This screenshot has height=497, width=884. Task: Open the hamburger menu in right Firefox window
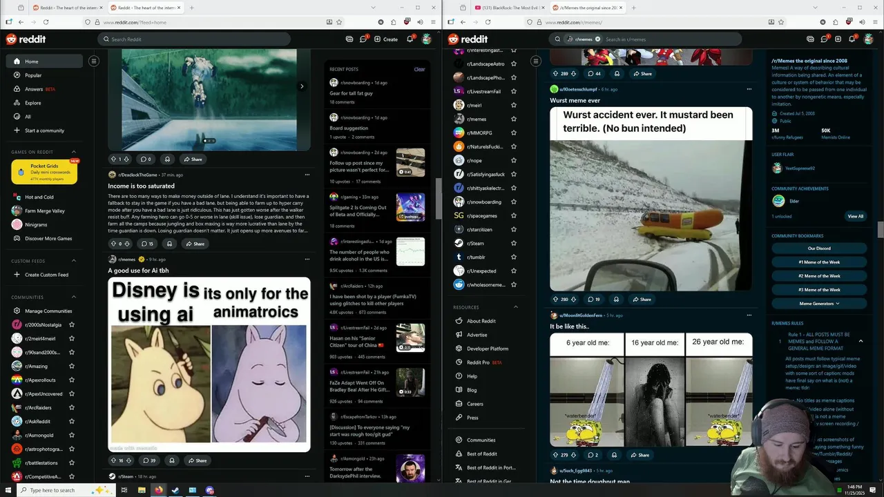coord(876,22)
